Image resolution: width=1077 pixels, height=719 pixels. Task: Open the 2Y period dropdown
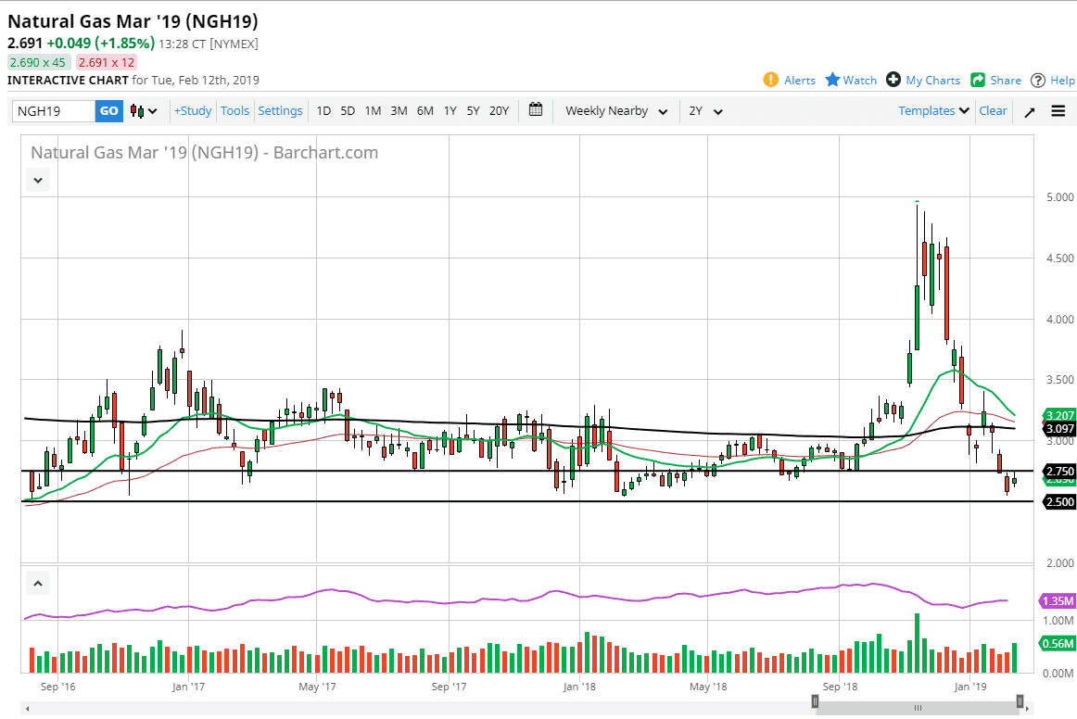pos(704,111)
